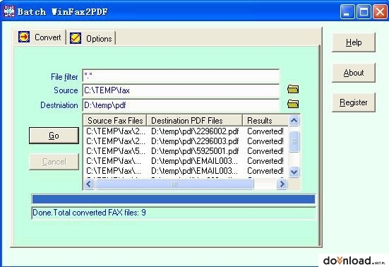Click into the Destination path field
Viewport: 389px width, 267px height.
click(181, 105)
